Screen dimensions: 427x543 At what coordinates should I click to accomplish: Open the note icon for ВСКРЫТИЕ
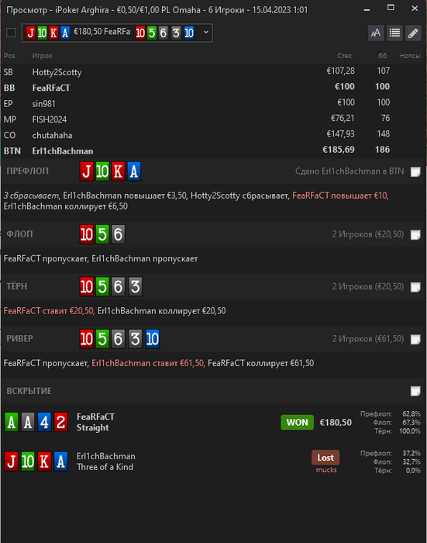pos(415,391)
